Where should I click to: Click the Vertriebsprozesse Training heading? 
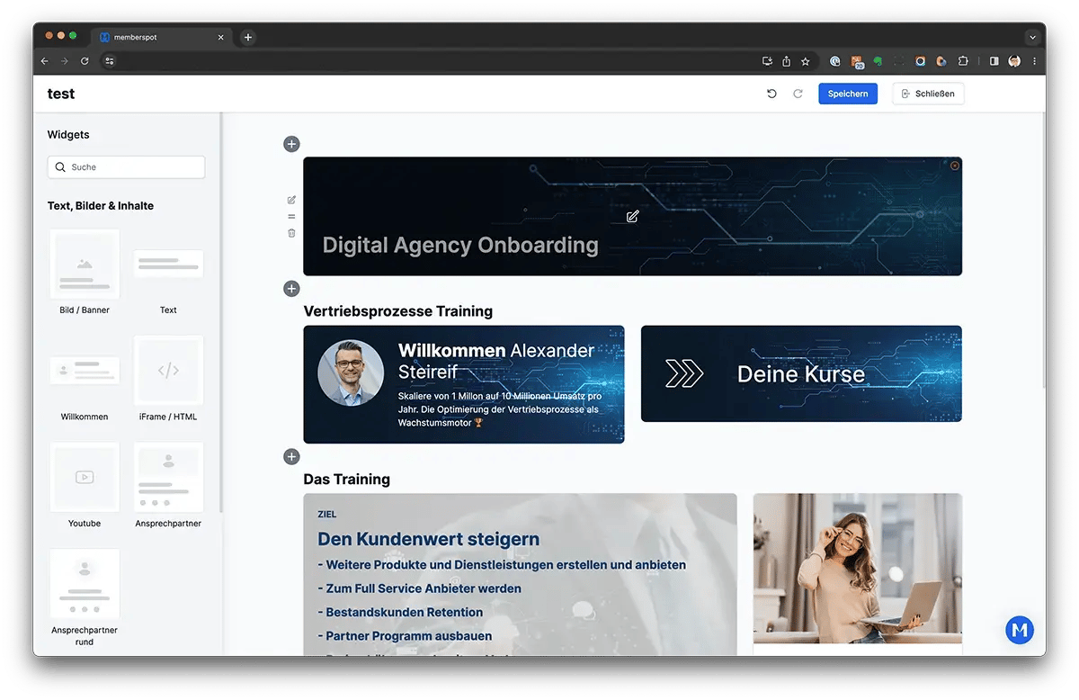(x=398, y=311)
